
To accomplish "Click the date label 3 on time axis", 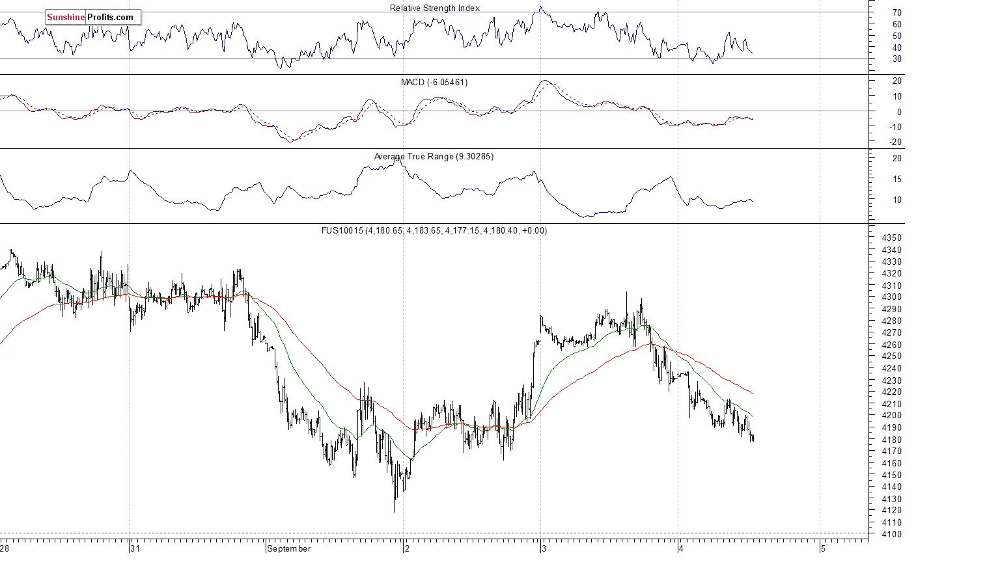I will point(544,548).
